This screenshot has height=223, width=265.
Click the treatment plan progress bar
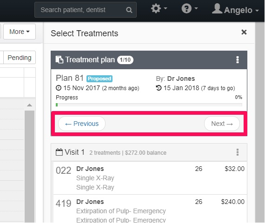tap(149, 105)
